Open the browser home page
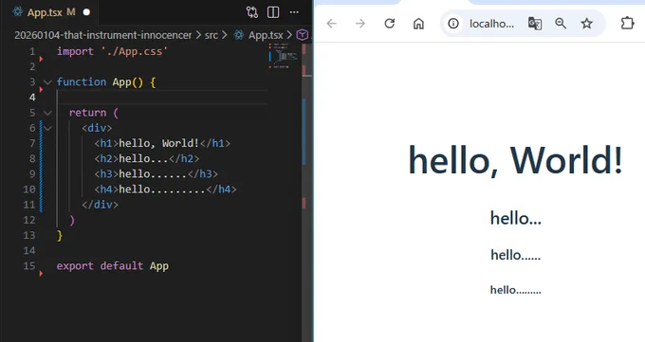 tap(418, 24)
